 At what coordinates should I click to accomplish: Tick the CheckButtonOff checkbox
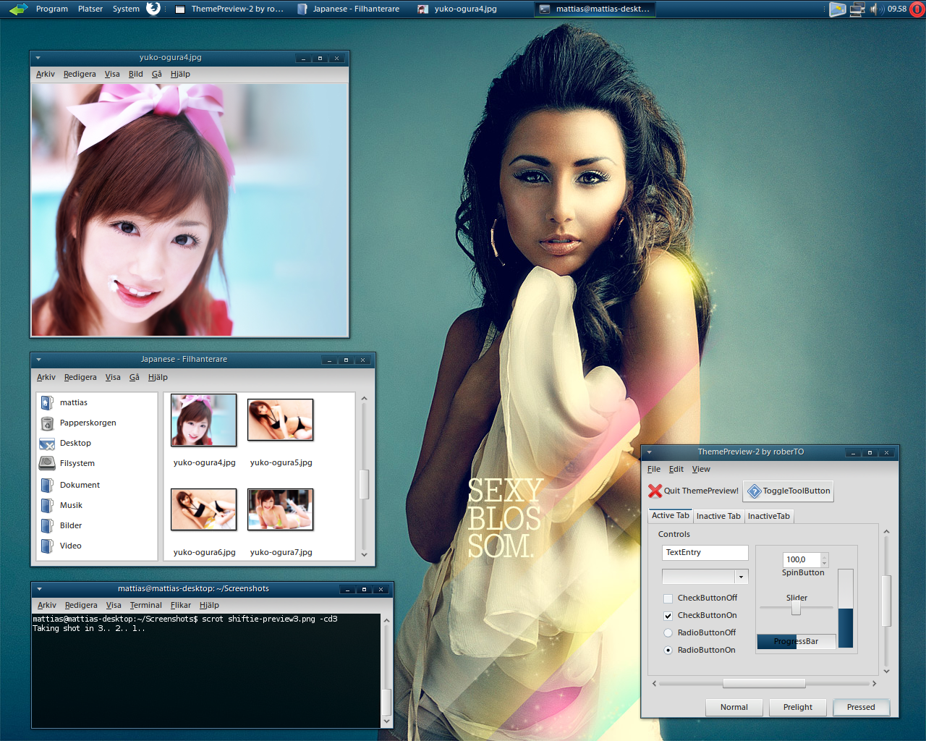pos(668,598)
